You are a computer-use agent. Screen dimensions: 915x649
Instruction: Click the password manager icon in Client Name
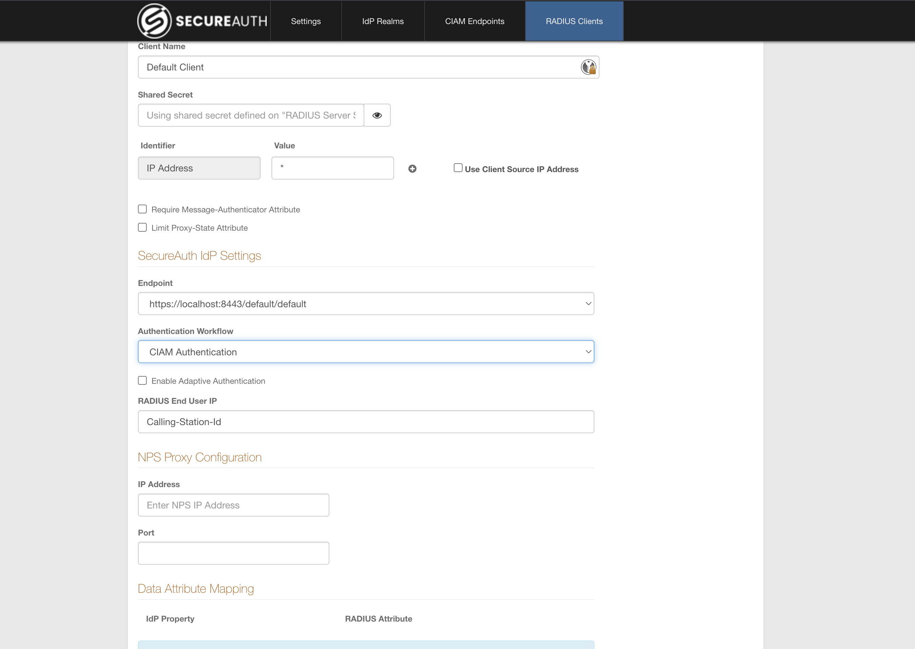pyautogui.click(x=588, y=67)
